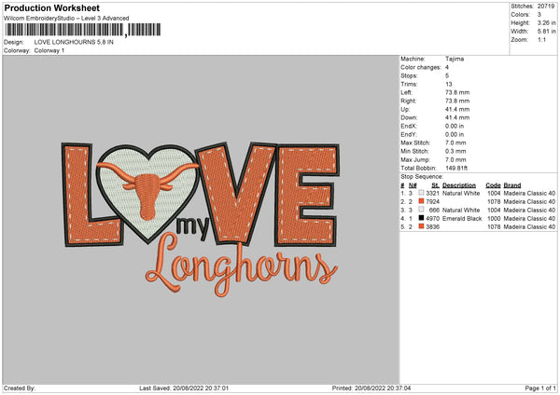
Task: Click the Max Jump value '7.0 mm'
Action: coord(455,160)
